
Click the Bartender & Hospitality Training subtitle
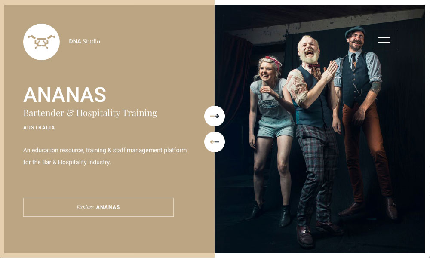[90, 113]
